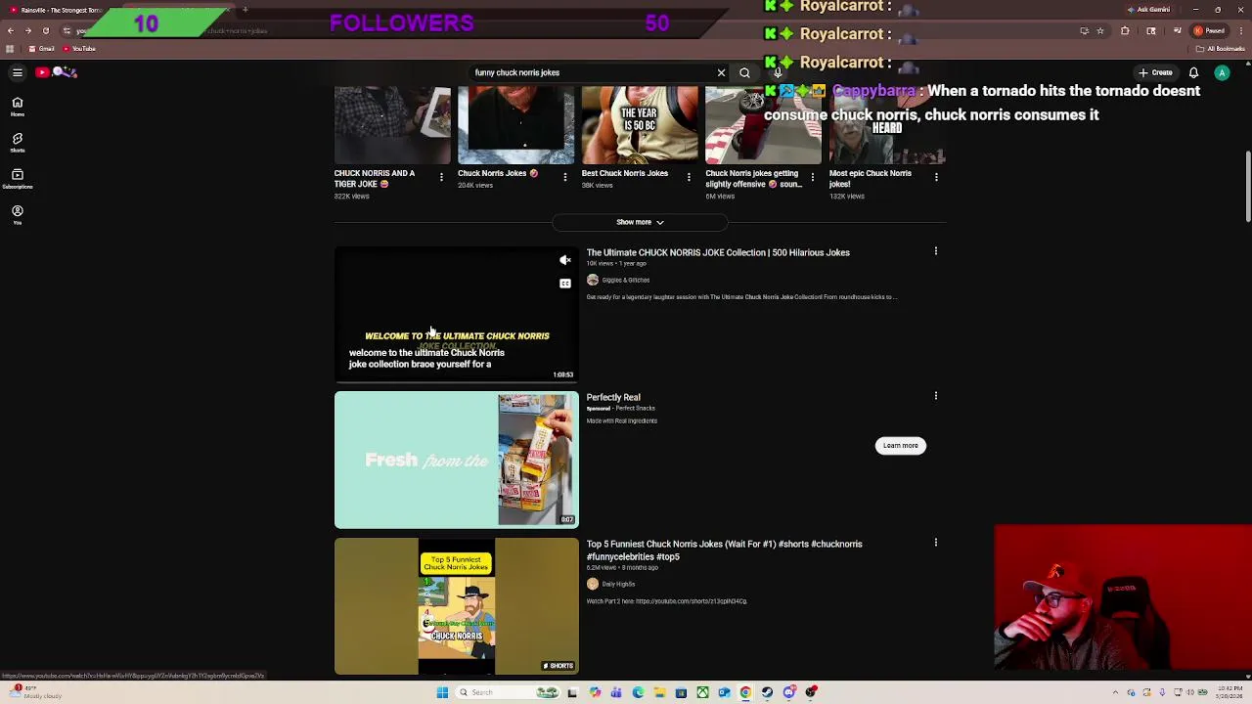Clear the YouTube search box text
This screenshot has width=1252, height=704.
721,72
